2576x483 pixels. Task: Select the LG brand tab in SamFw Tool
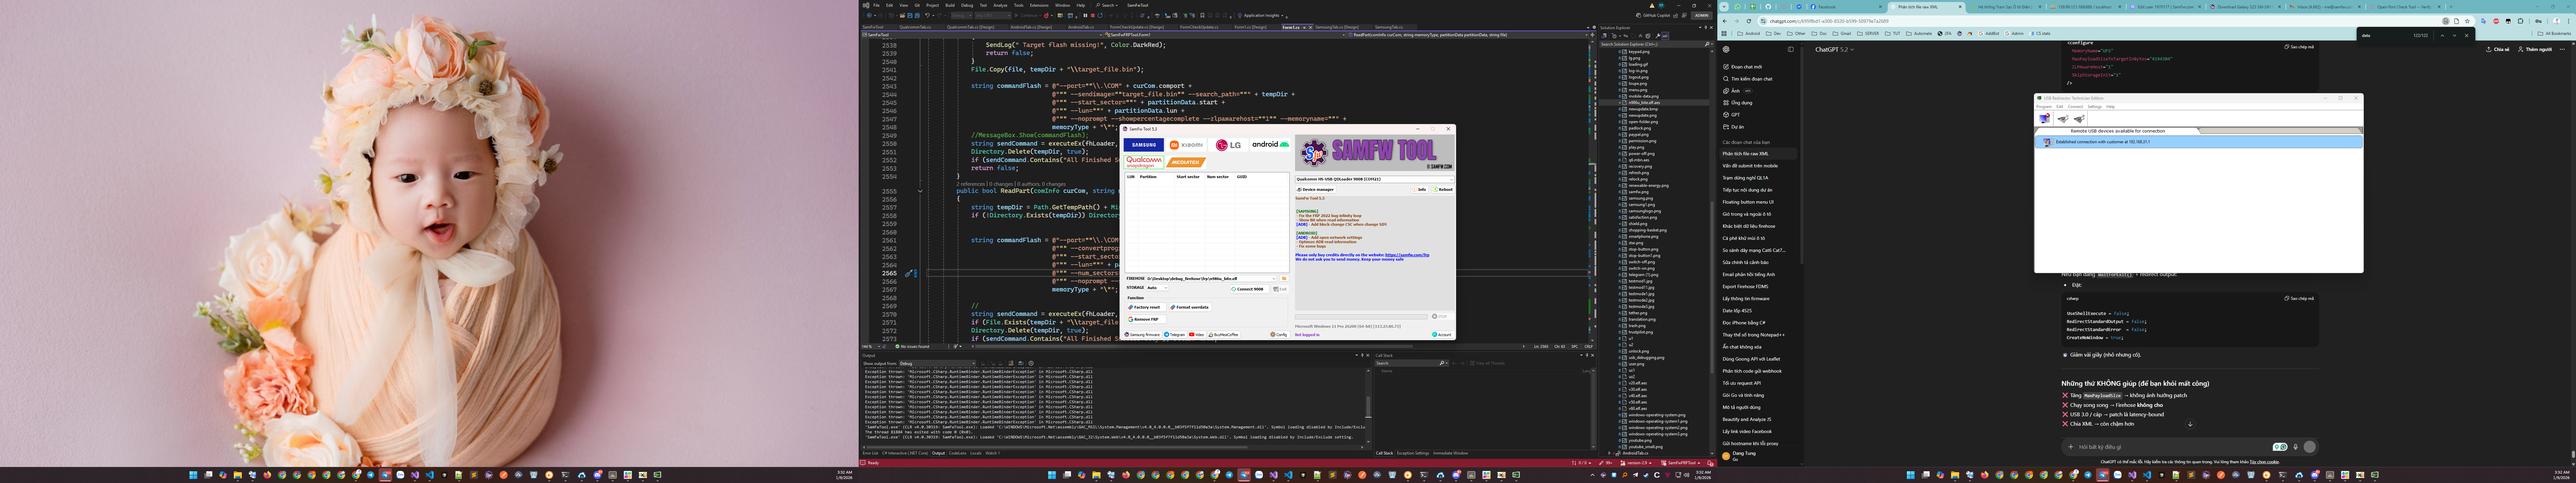click(x=1228, y=145)
